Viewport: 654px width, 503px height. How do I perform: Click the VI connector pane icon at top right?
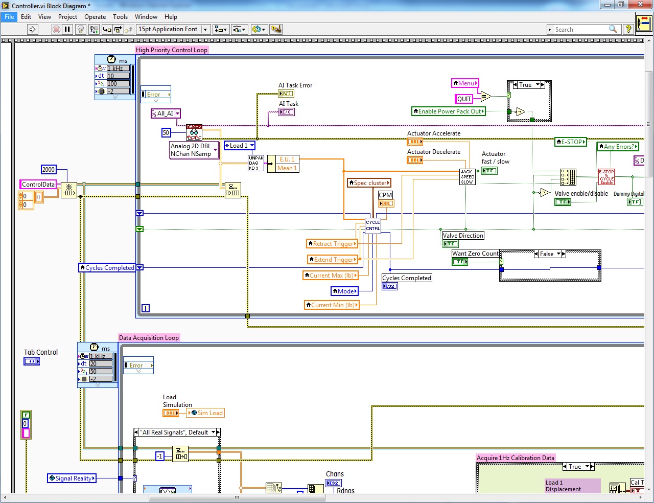[644, 24]
